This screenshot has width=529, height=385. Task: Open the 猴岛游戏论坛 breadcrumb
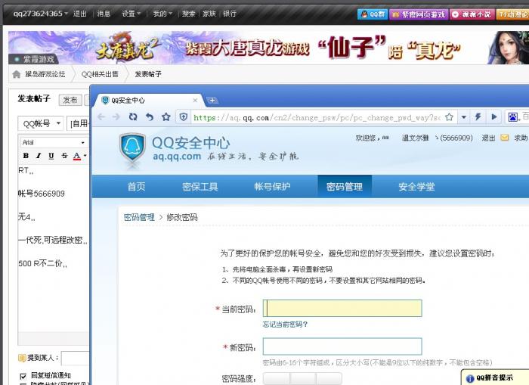(x=45, y=74)
